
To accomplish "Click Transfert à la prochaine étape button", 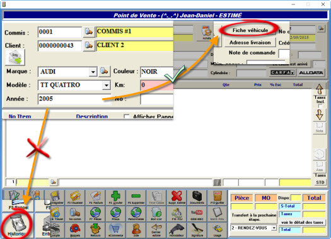I will click(x=254, y=217).
